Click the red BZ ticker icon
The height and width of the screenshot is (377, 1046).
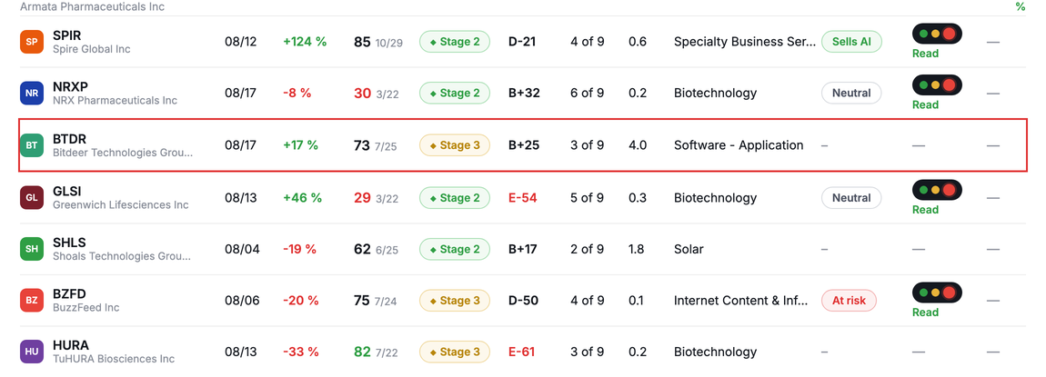pos(31,301)
